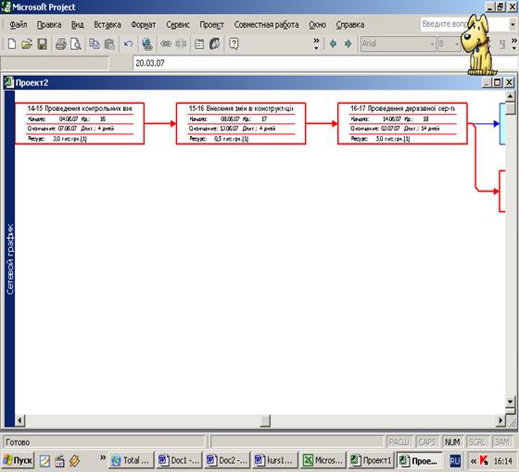Open the Сервис menu
Screen dimensions: 519x472
coord(178,25)
